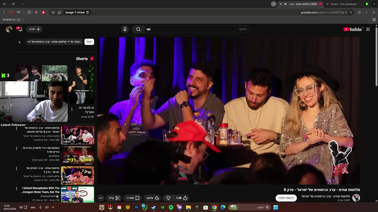Viewport: 378px width, 212px height.
Task: Open Chrome three-dot menu
Action: click(4, 12)
